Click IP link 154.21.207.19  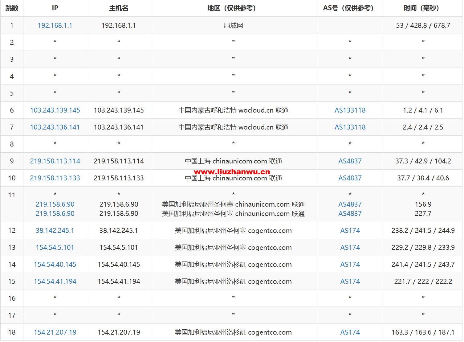55,332
